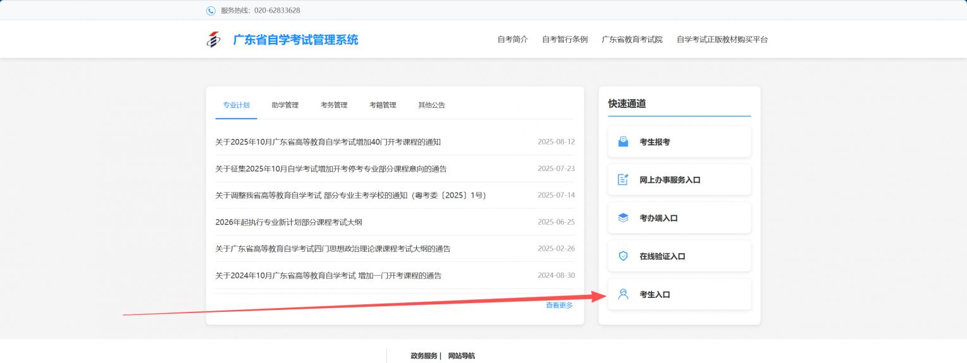Click the 政务服务 footer link
This screenshot has height=363, width=967.
click(x=424, y=356)
